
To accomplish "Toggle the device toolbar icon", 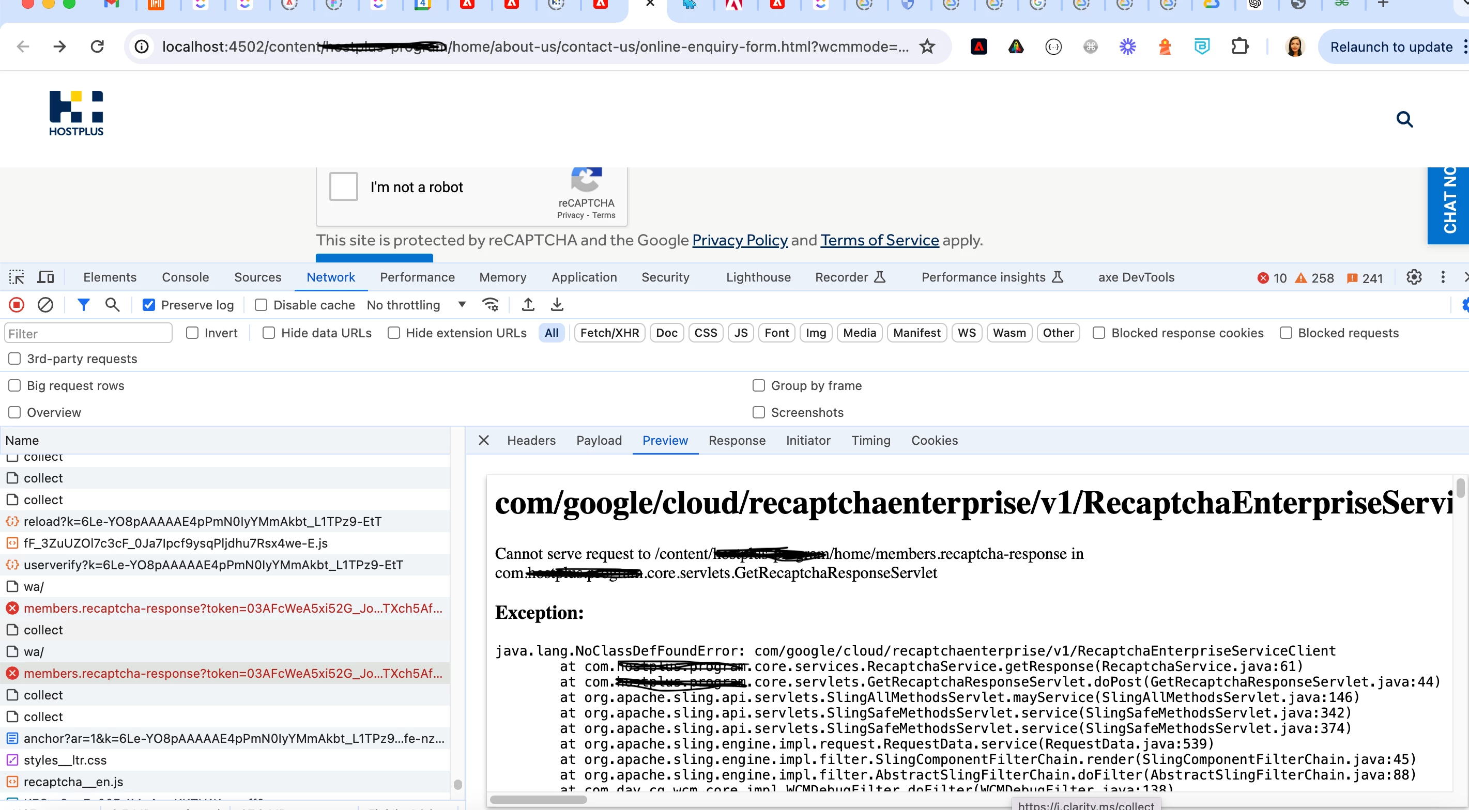I will [45, 277].
